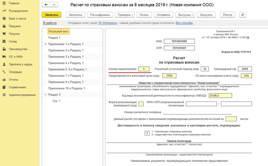Image resolution: width=268 pixels, height=166 pixels.
Task: Select Приложение 7 к Разделу 1
Action: click(x=66, y=76)
